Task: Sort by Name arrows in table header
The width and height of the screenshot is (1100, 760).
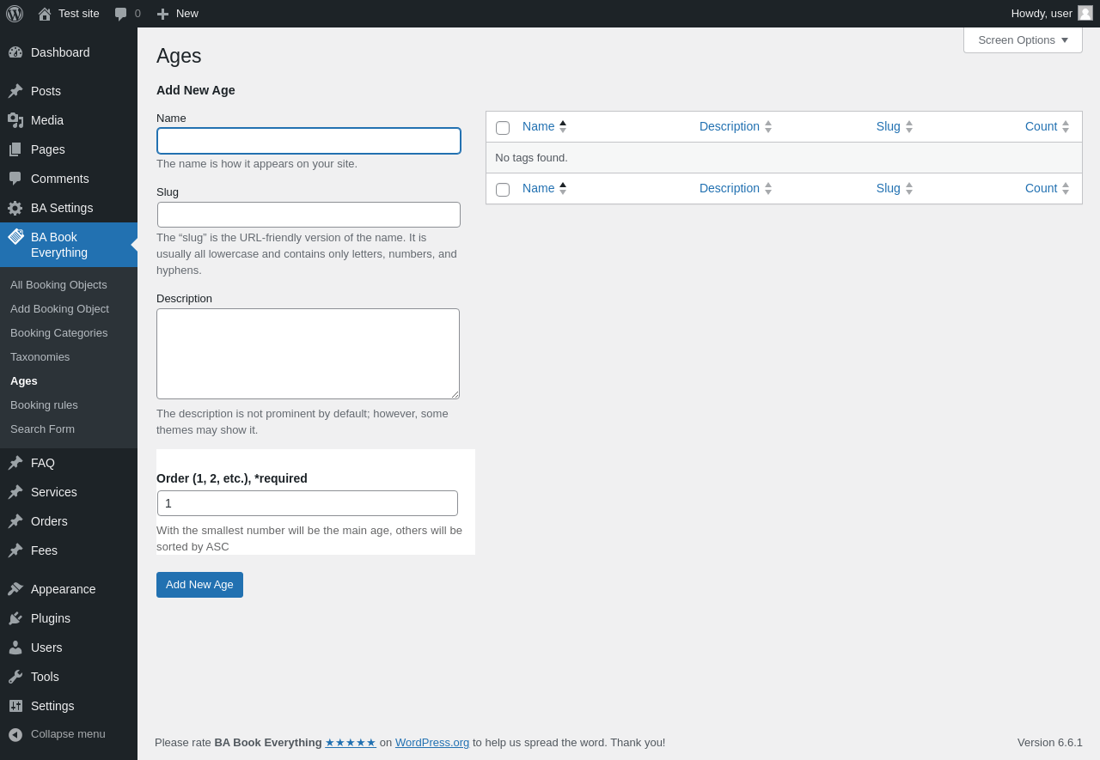Action: 563,126
